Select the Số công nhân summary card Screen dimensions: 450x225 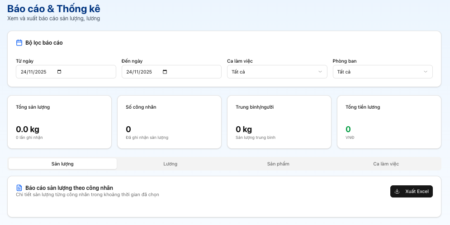[x=169, y=122]
